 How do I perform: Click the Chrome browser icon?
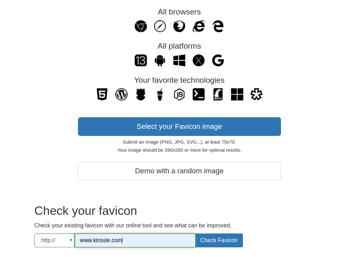pos(141,26)
